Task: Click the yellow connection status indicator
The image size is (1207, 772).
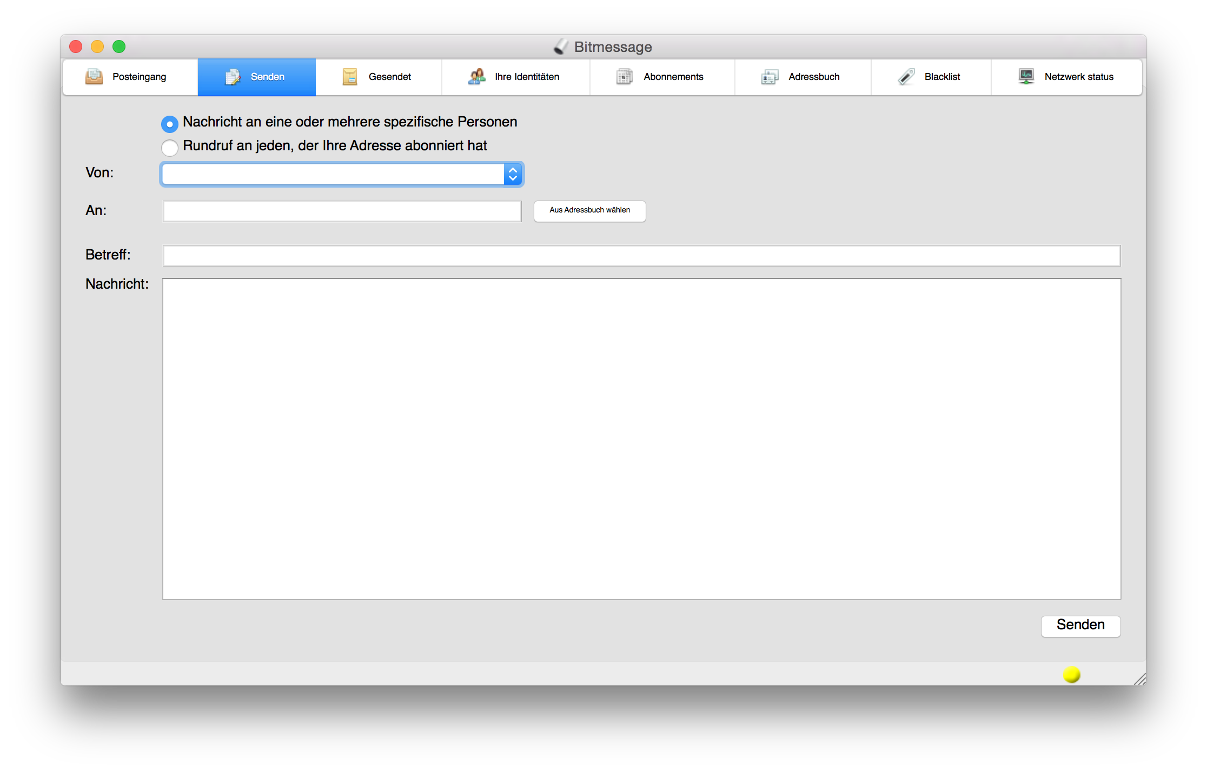Action: 1071,674
